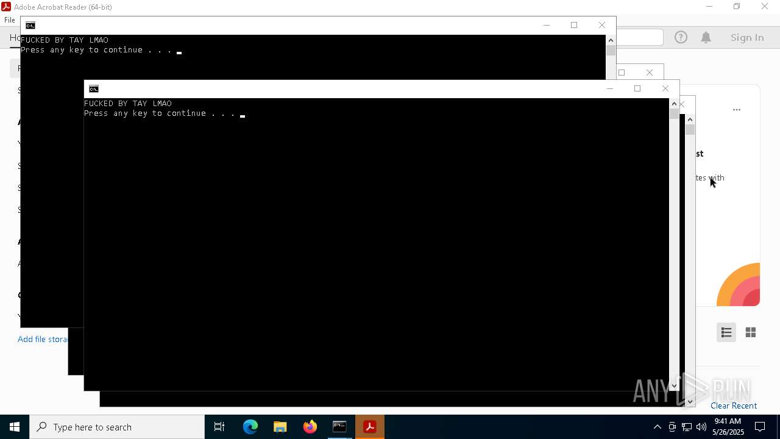Open File Explorer from taskbar

(280, 427)
